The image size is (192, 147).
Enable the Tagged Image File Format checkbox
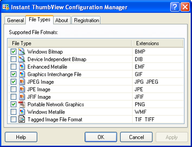(13, 119)
